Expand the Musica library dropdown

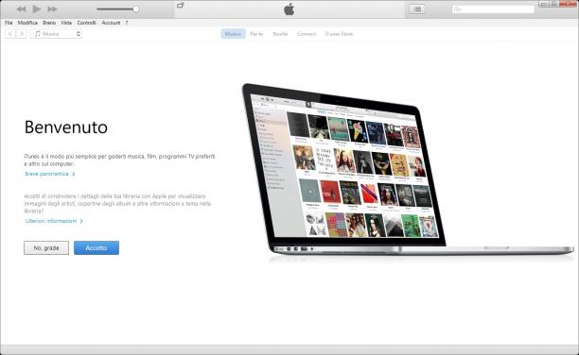click(56, 34)
